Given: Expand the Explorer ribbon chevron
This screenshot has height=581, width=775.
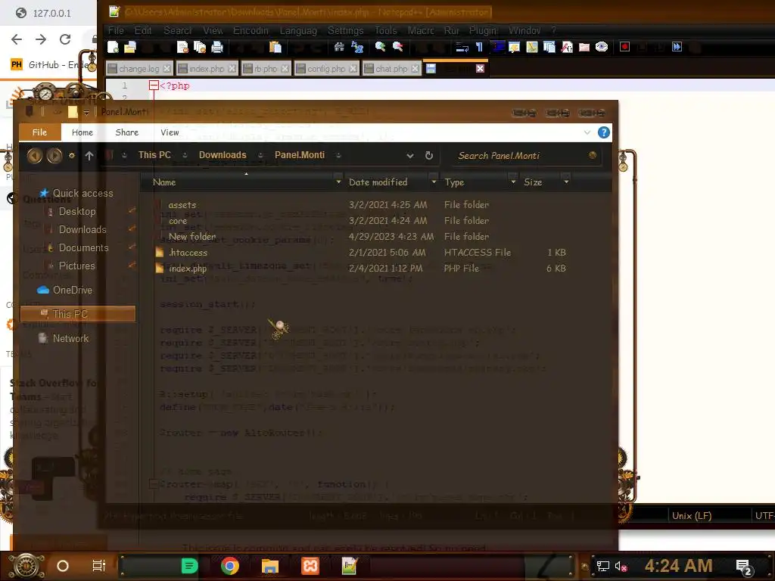Looking at the screenshot, I should coord(587,132).
